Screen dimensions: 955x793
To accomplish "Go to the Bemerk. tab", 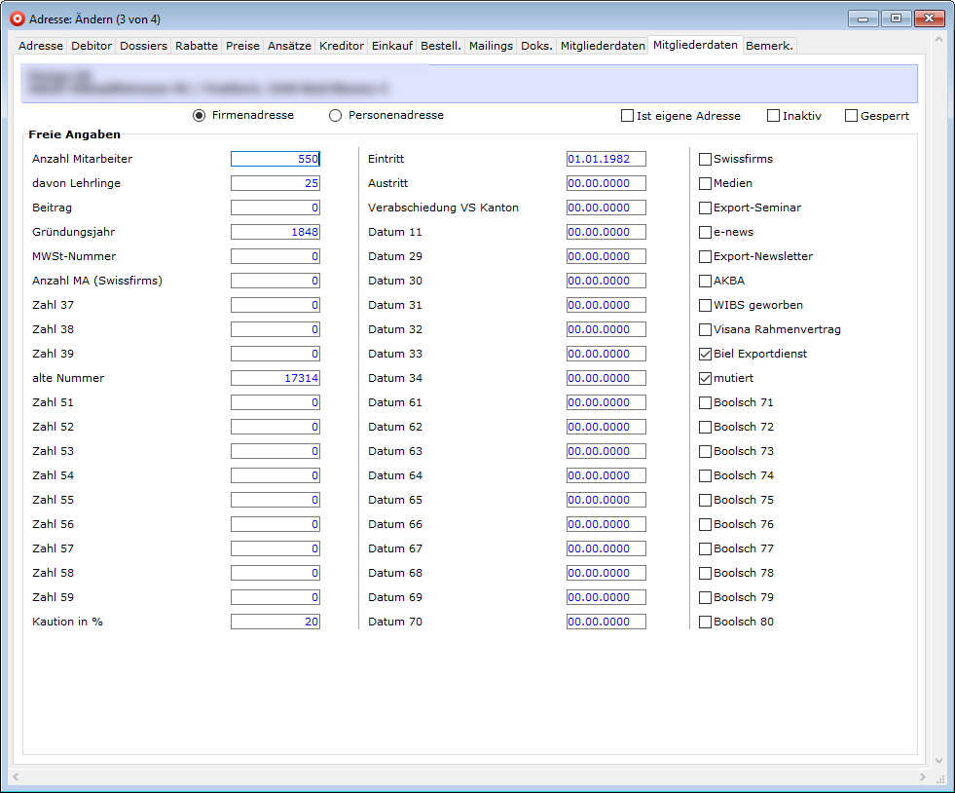I will tap(769, 46).
